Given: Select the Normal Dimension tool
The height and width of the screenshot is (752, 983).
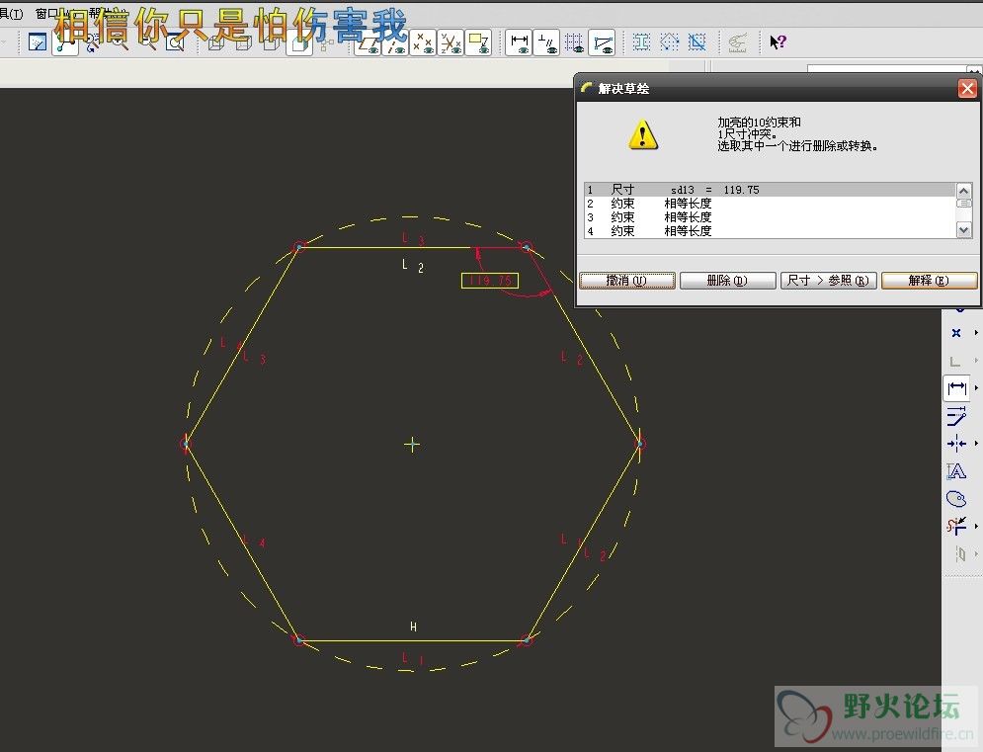Looking at the screenshot, I should pos(956,388).
